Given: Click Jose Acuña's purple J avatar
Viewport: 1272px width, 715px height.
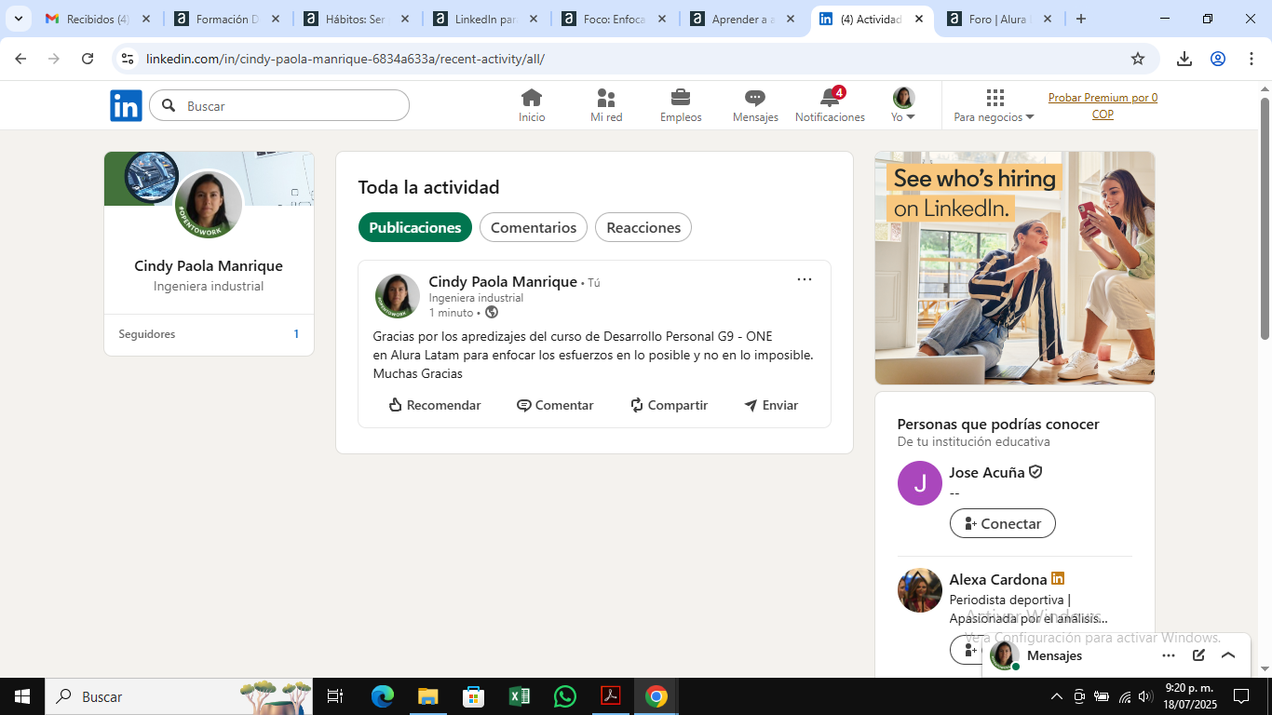Looking at the screenshot, I should tap(920, 483).
